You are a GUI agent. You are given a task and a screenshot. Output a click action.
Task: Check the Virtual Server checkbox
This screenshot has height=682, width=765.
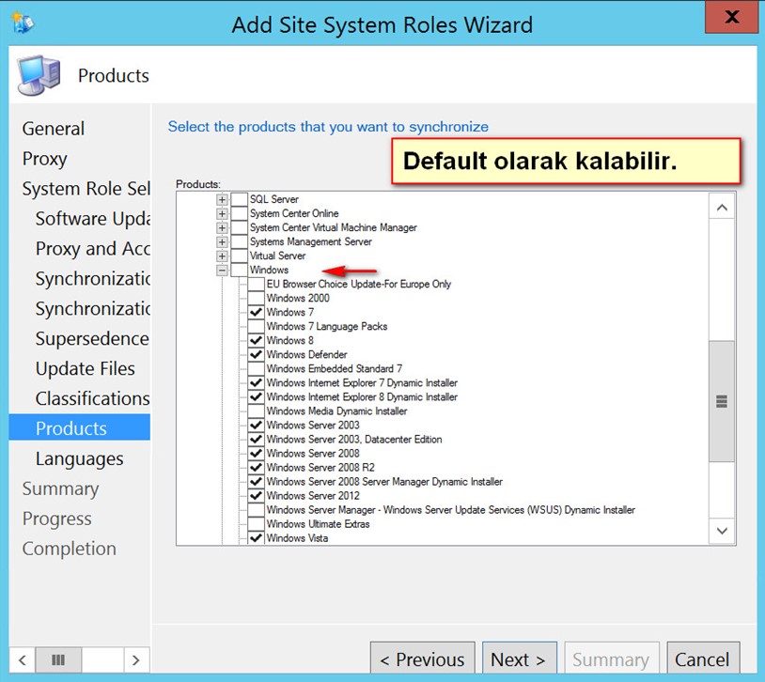[x=239, y=256]
